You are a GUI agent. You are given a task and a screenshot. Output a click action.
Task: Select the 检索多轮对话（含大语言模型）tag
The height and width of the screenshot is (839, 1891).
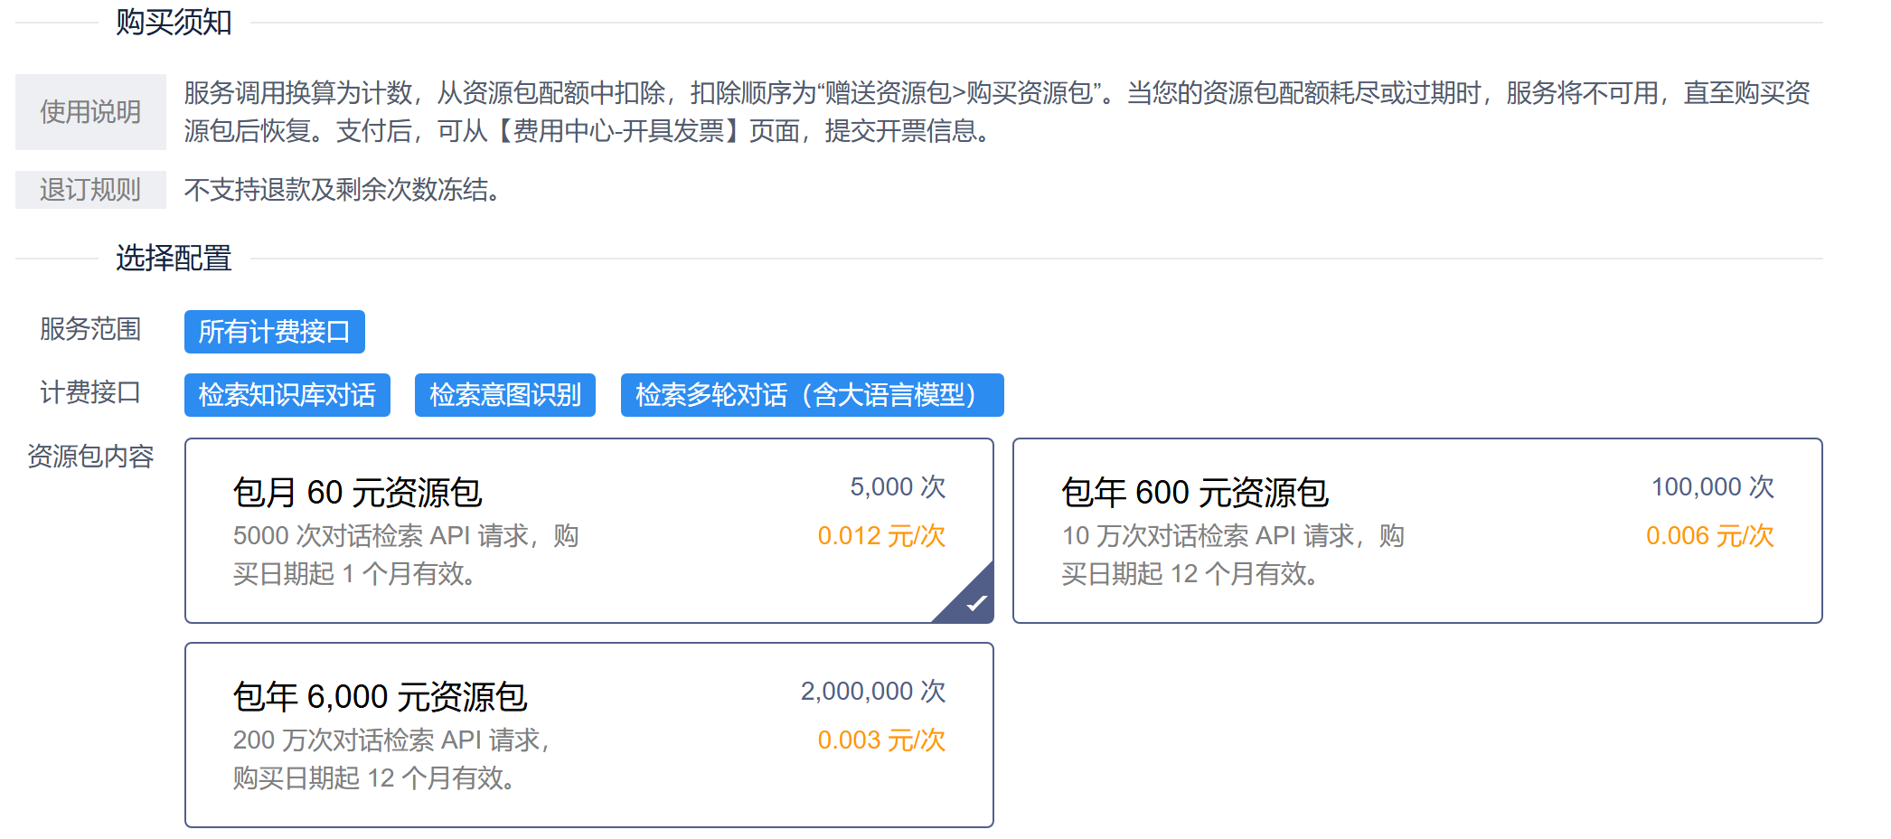click(x=811, y=395)
